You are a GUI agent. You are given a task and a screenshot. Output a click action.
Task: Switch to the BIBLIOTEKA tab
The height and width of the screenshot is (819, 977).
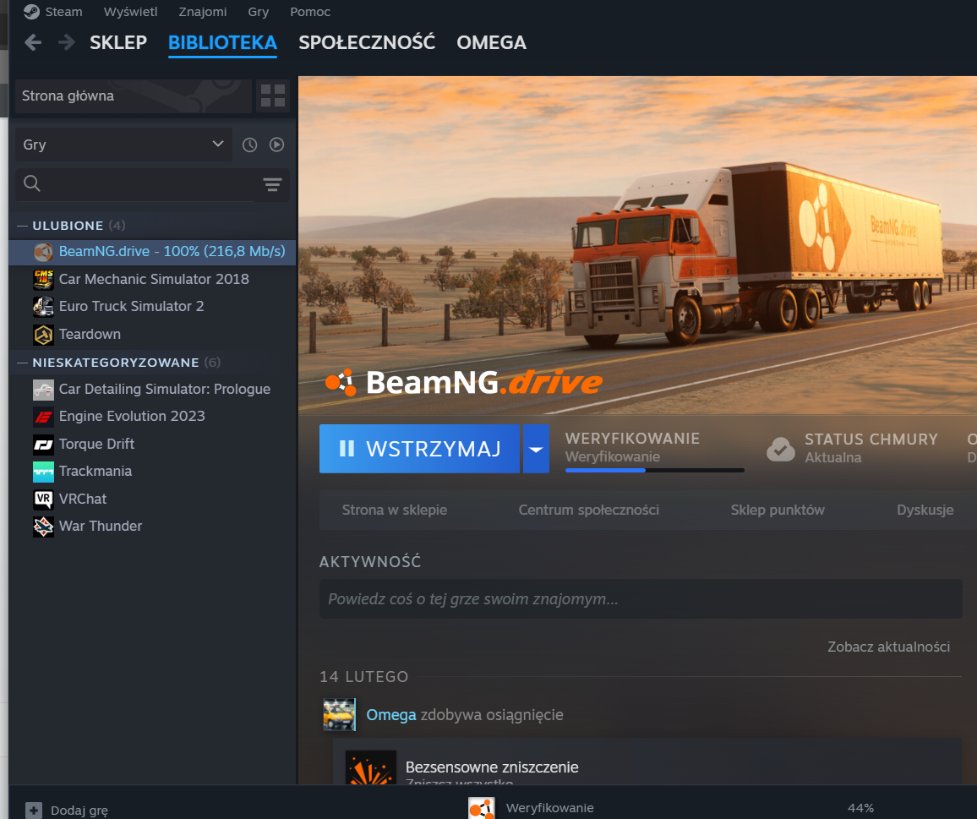tap(222, 42)
